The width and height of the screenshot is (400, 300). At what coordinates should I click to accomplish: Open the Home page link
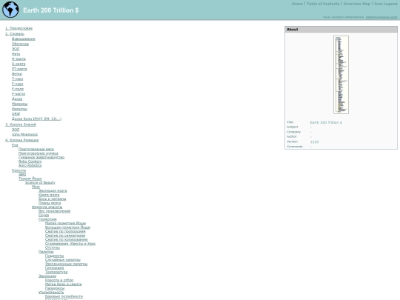tap(297, 4)
